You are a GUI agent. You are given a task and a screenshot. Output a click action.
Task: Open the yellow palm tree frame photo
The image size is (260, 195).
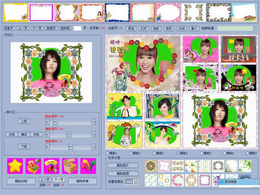tap(124, 106)
